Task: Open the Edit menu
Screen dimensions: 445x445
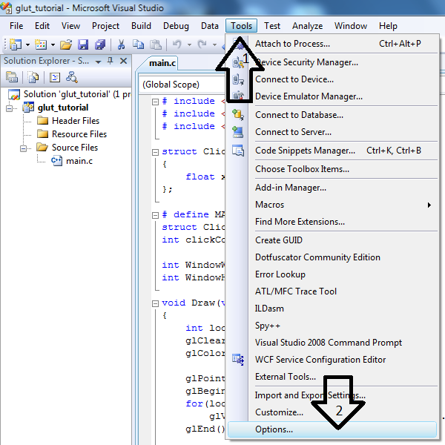Action: tap(42, 26)
